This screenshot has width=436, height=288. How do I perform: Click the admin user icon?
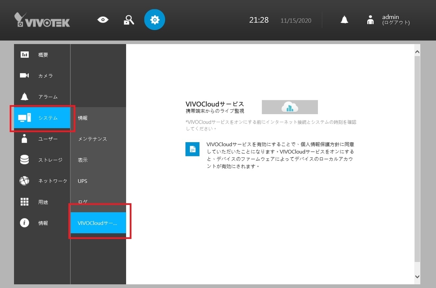tap(370, 20)
